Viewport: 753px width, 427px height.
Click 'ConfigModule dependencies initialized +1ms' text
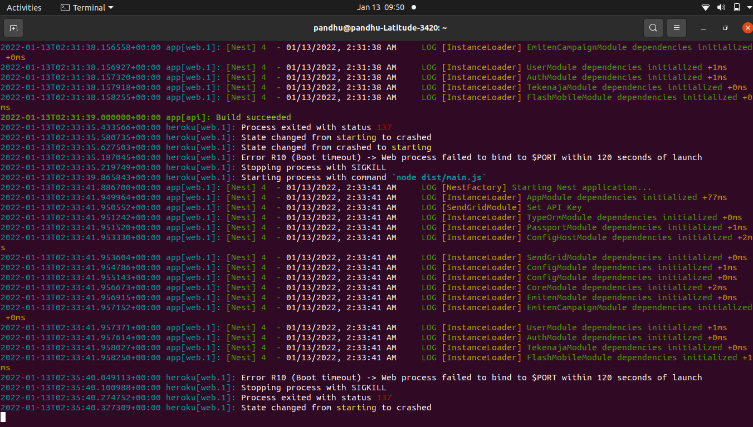pos(632,267)
